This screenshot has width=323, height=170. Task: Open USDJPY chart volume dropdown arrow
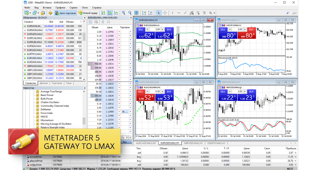230,29
